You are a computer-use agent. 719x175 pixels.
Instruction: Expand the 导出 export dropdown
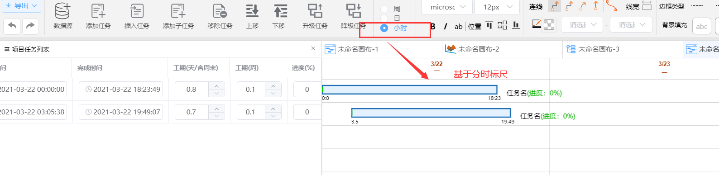(21, 6)
